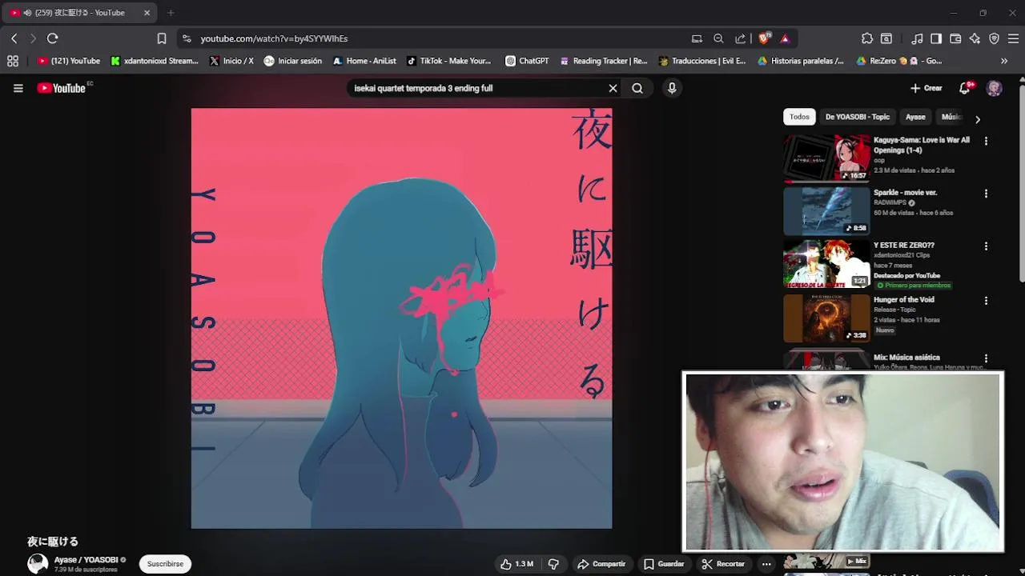Show all hidden bookmarks chevron
The image size is (1025, 576).
1004,61
